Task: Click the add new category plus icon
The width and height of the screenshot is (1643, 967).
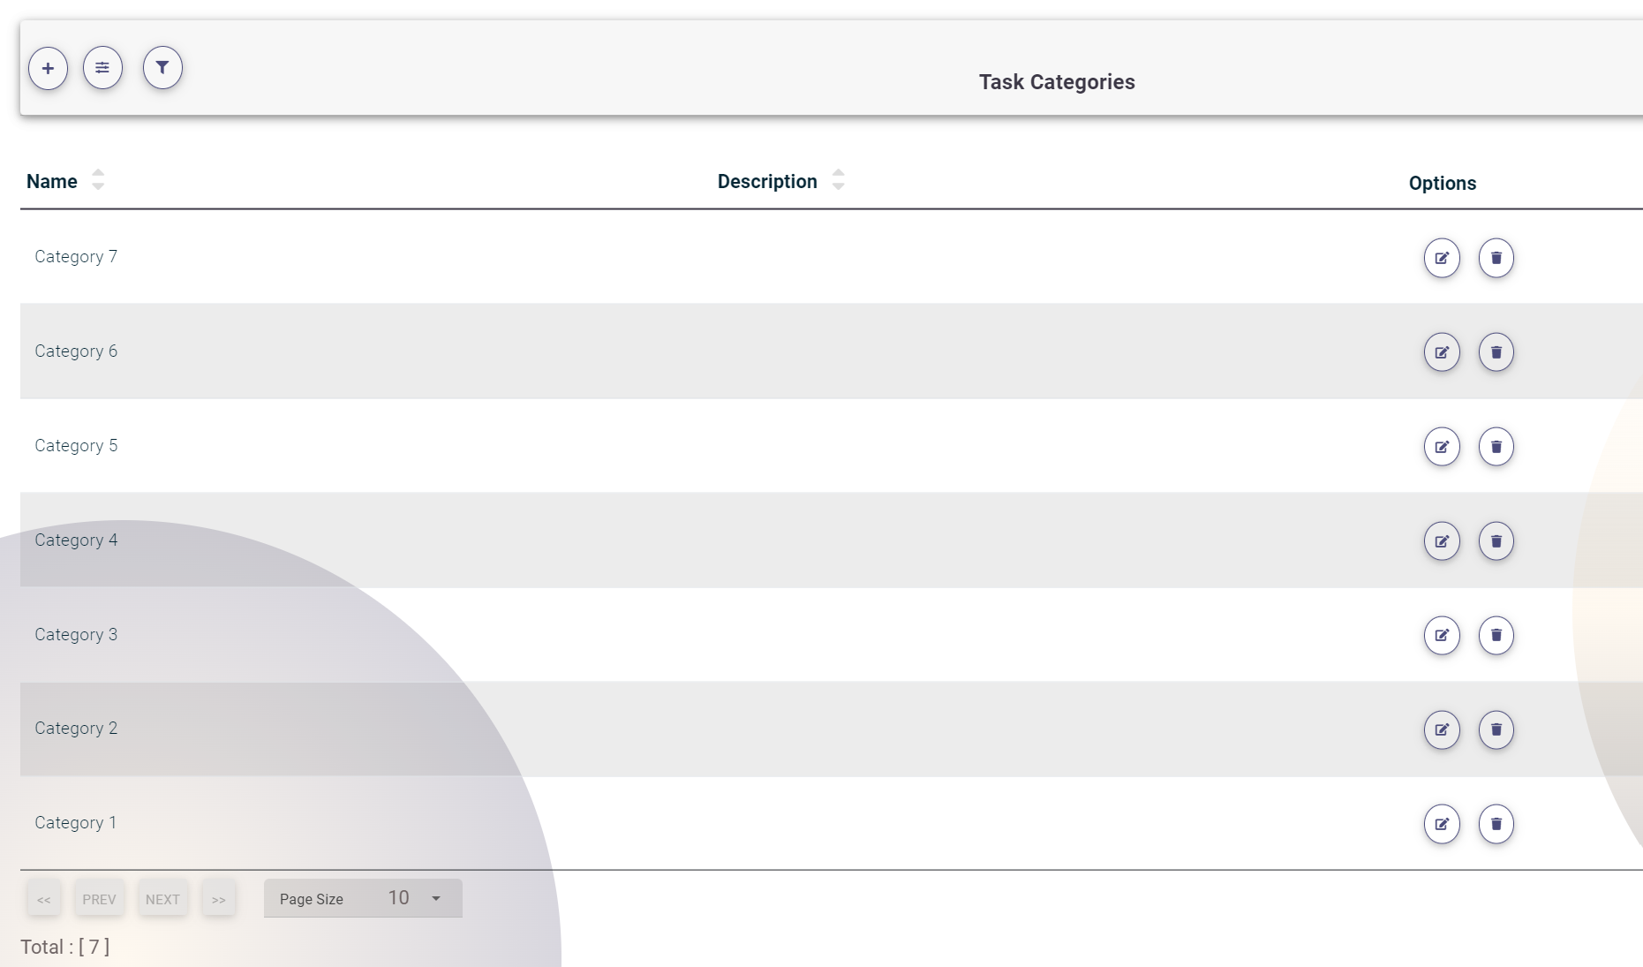Action: coord(48,69)
